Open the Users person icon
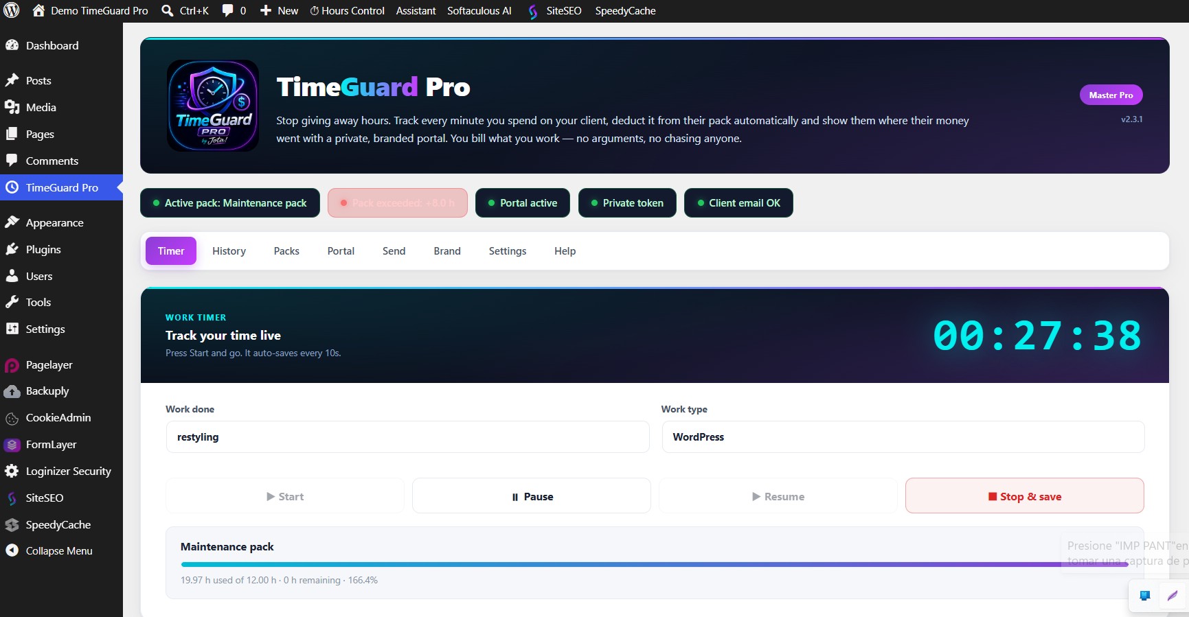The width and height of the screenshot is (1189, 617). tap(12, 276)
